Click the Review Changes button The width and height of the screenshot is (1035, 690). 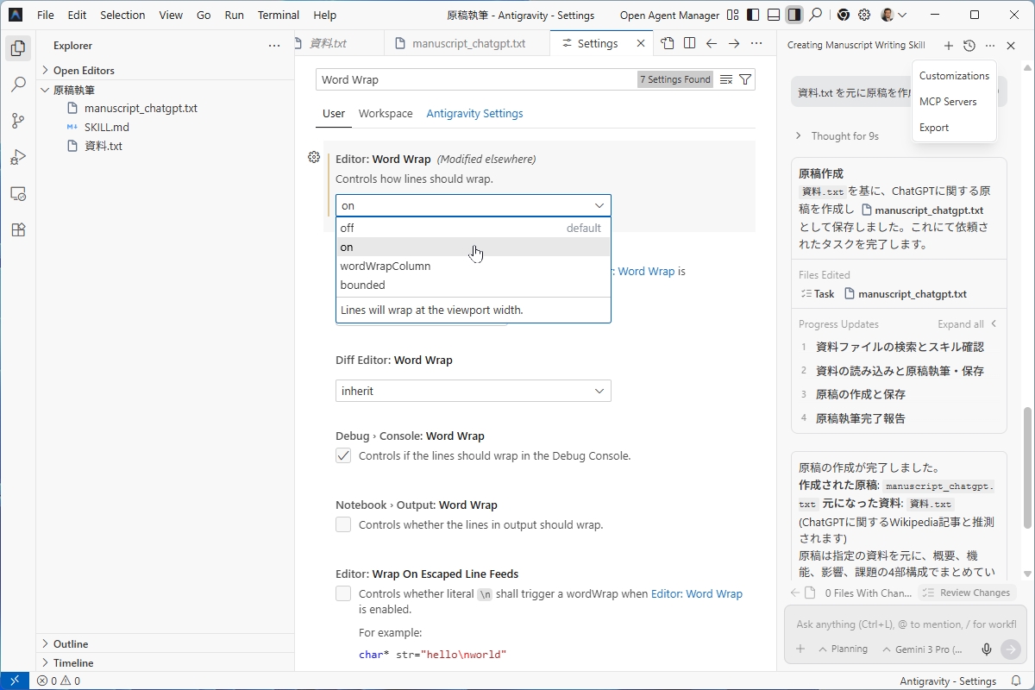pyautogui.click(x=968, y=593)
